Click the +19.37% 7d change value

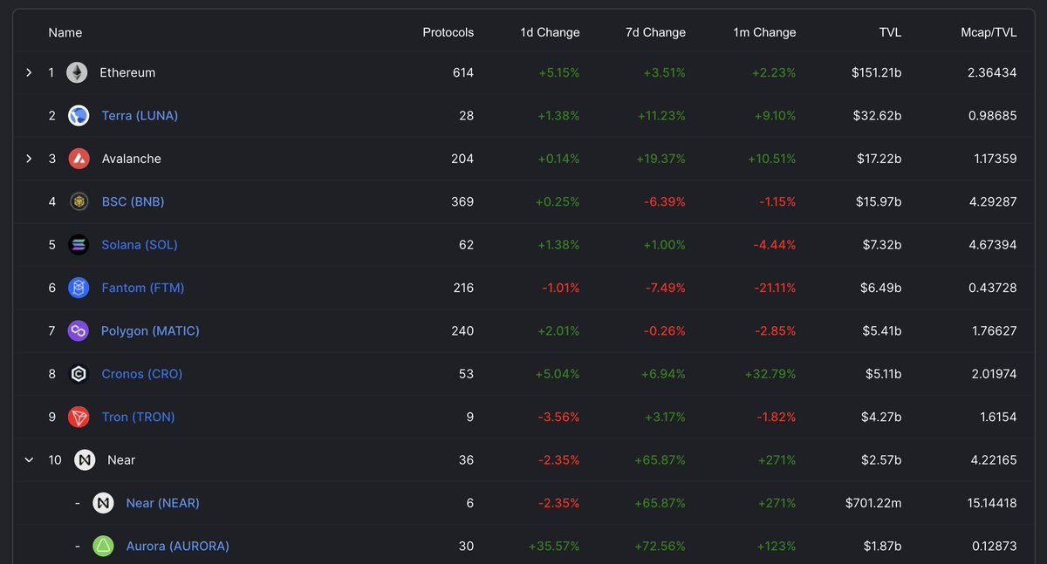661,159
